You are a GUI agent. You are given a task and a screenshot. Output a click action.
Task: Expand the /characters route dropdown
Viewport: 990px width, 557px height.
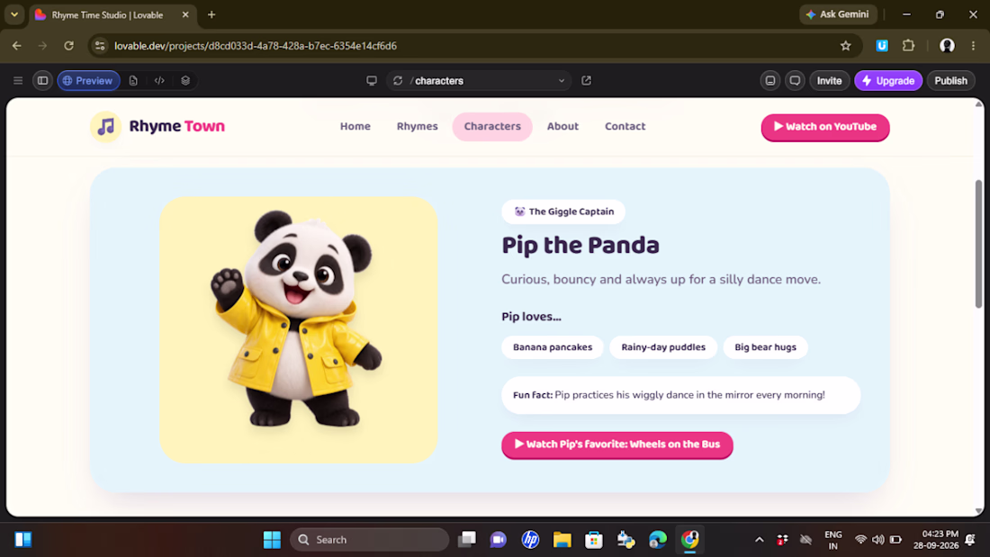(x=562, y=81)
